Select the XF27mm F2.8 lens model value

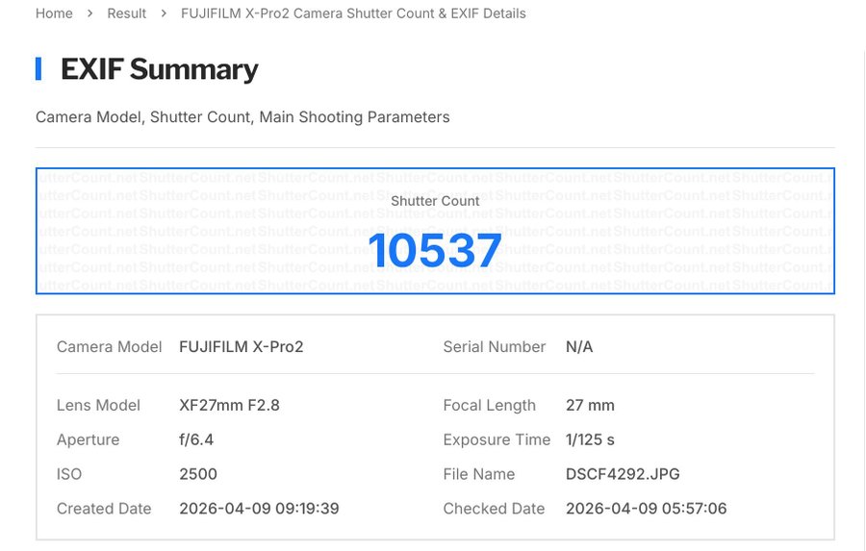click(229, 406)
